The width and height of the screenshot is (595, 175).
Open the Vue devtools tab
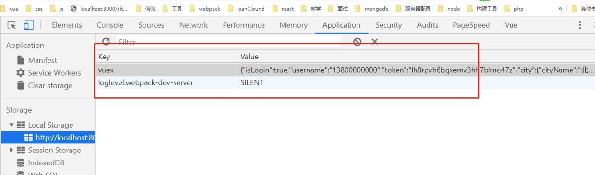[511, 25]
